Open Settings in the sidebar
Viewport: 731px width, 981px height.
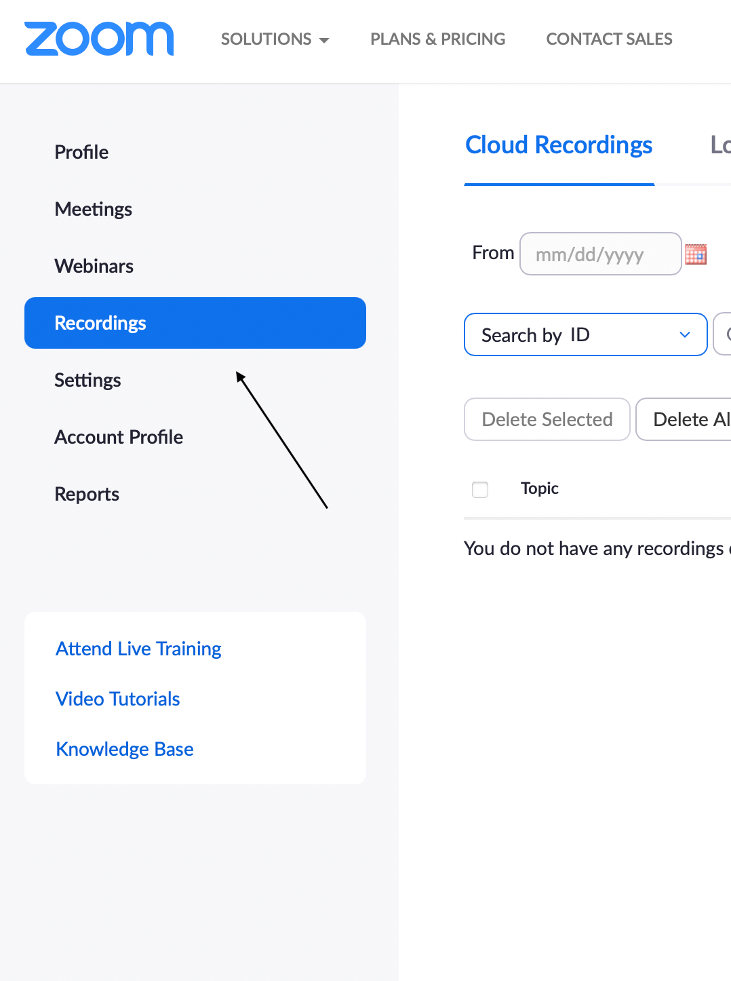(x=87, y=380)
